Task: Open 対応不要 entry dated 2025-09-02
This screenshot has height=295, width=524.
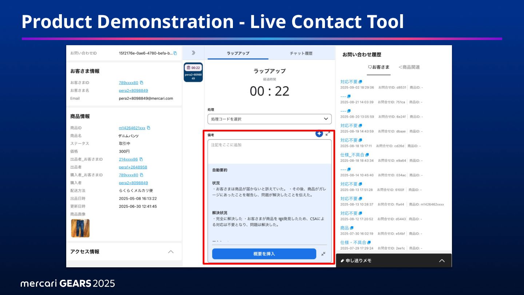Action: point(349,82)
